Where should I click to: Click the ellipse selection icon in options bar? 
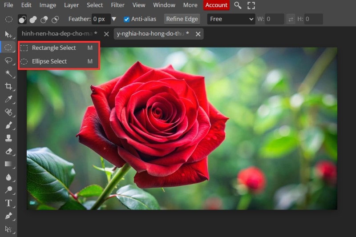pos(9,19)
